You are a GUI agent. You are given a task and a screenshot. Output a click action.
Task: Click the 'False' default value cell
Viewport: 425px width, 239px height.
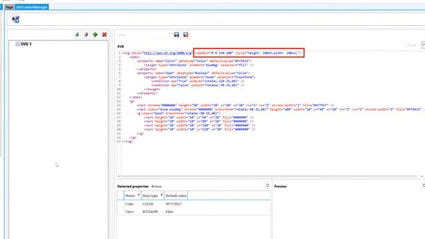(169, 211)
